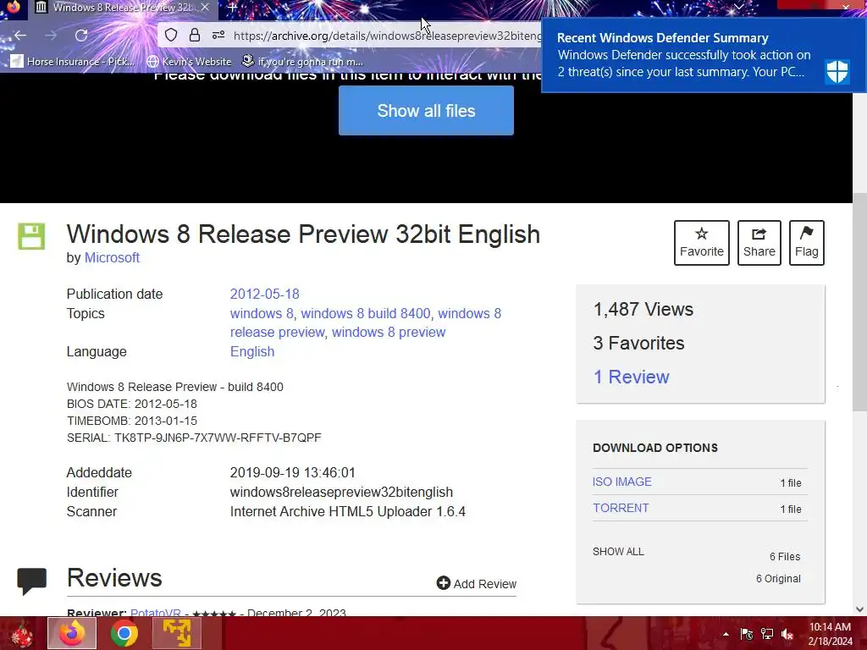
Task: Open the Action Center flag icon
Action: coord(746,634)
